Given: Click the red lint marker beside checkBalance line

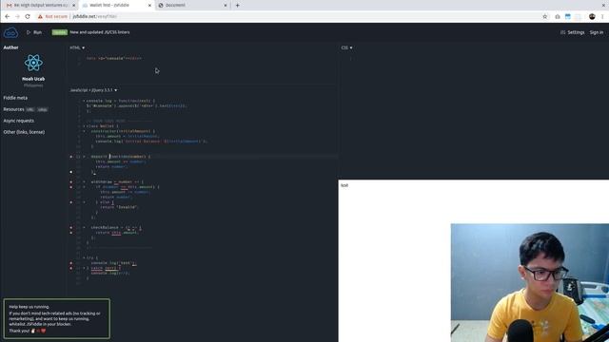Looking at the screenshot, I should (x=71, y=228).
